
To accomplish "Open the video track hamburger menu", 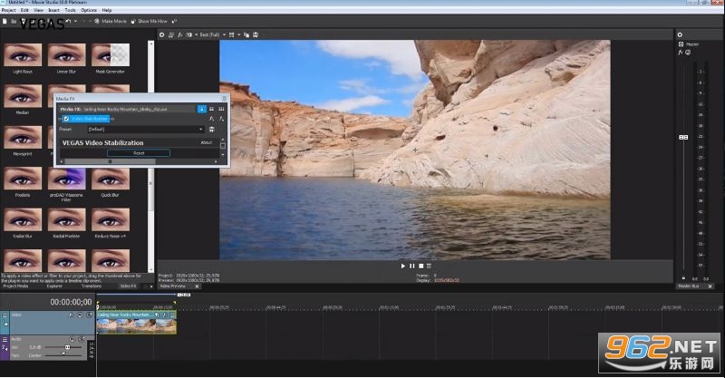I will (5, 315).
